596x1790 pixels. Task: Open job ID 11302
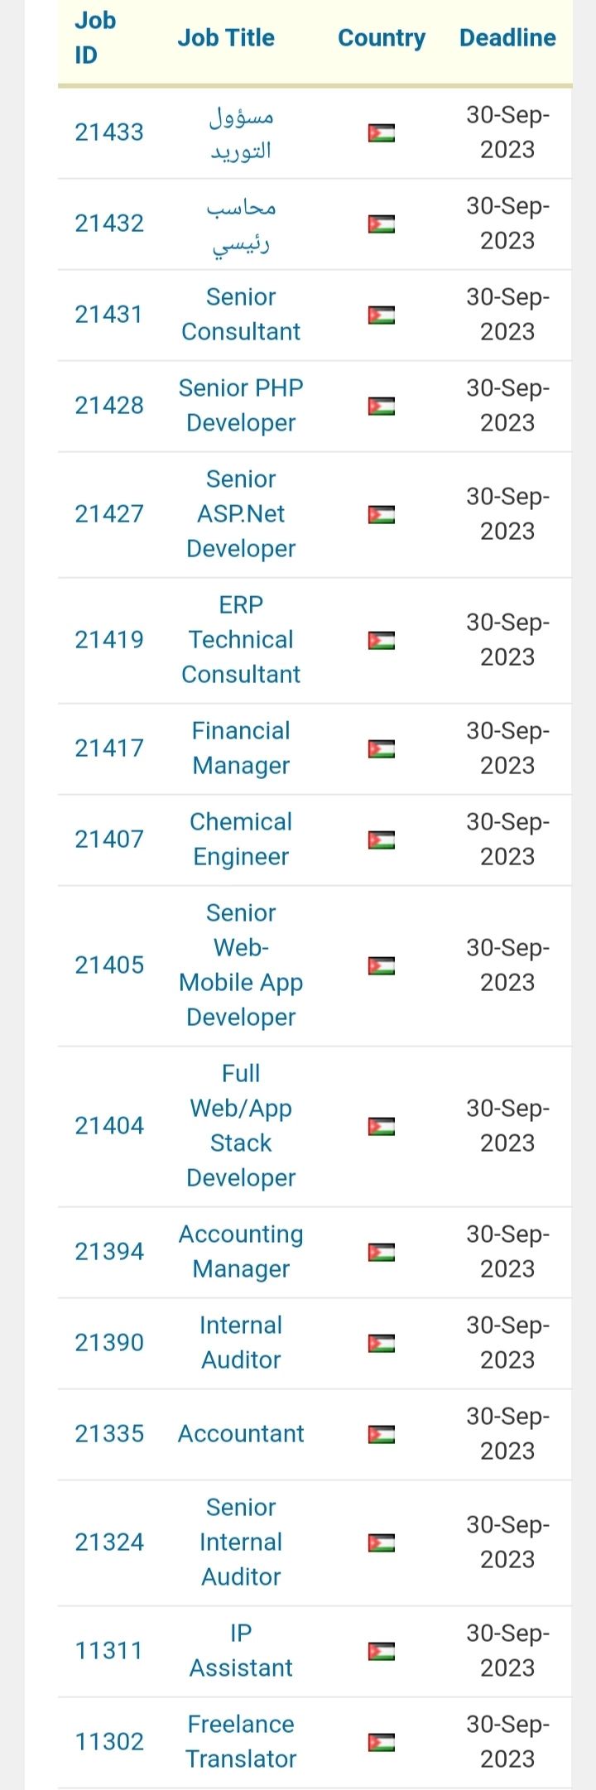(109, 1742)
